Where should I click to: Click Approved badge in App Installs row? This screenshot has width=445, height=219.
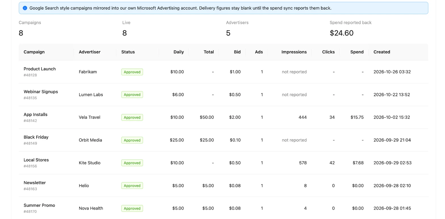132,117
